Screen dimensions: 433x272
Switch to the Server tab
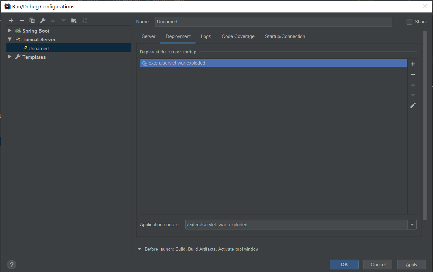(x=148, y=36)
